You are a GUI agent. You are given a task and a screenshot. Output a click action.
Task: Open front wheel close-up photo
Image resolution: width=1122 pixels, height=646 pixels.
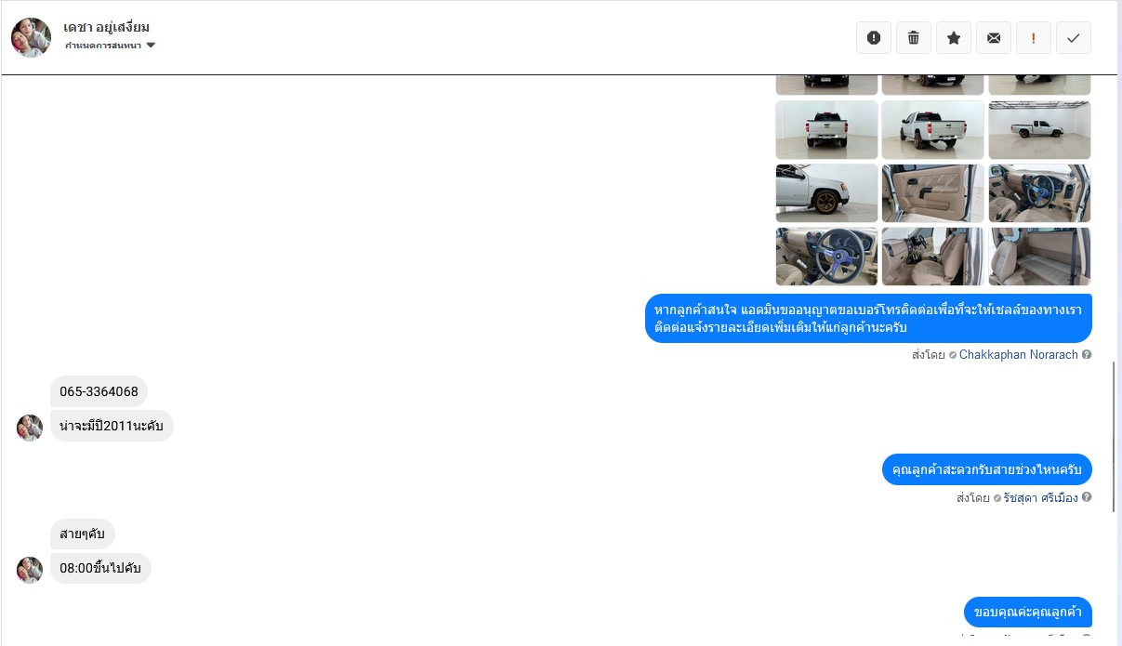(x=826, y=193)
